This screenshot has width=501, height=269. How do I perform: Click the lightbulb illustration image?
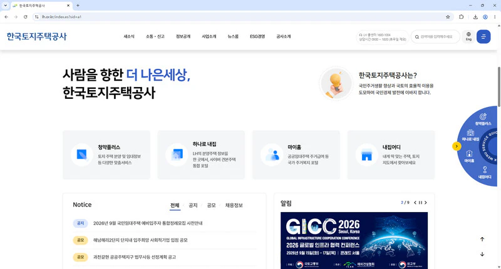(x=336, y=84)
